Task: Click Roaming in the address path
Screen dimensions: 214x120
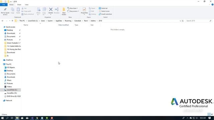Action: click(68, 21)
